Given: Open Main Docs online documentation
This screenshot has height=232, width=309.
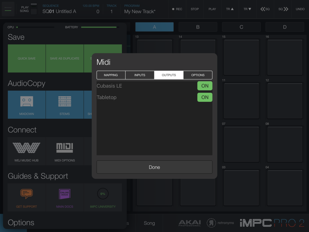Looking at the screenshot, I should click(65, 198).
